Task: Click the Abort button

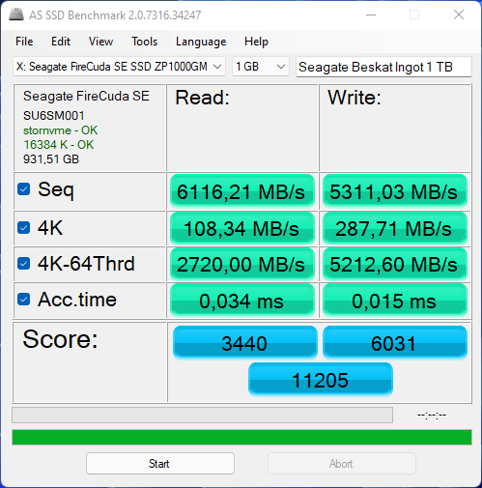Action: (x=342, y=464)
